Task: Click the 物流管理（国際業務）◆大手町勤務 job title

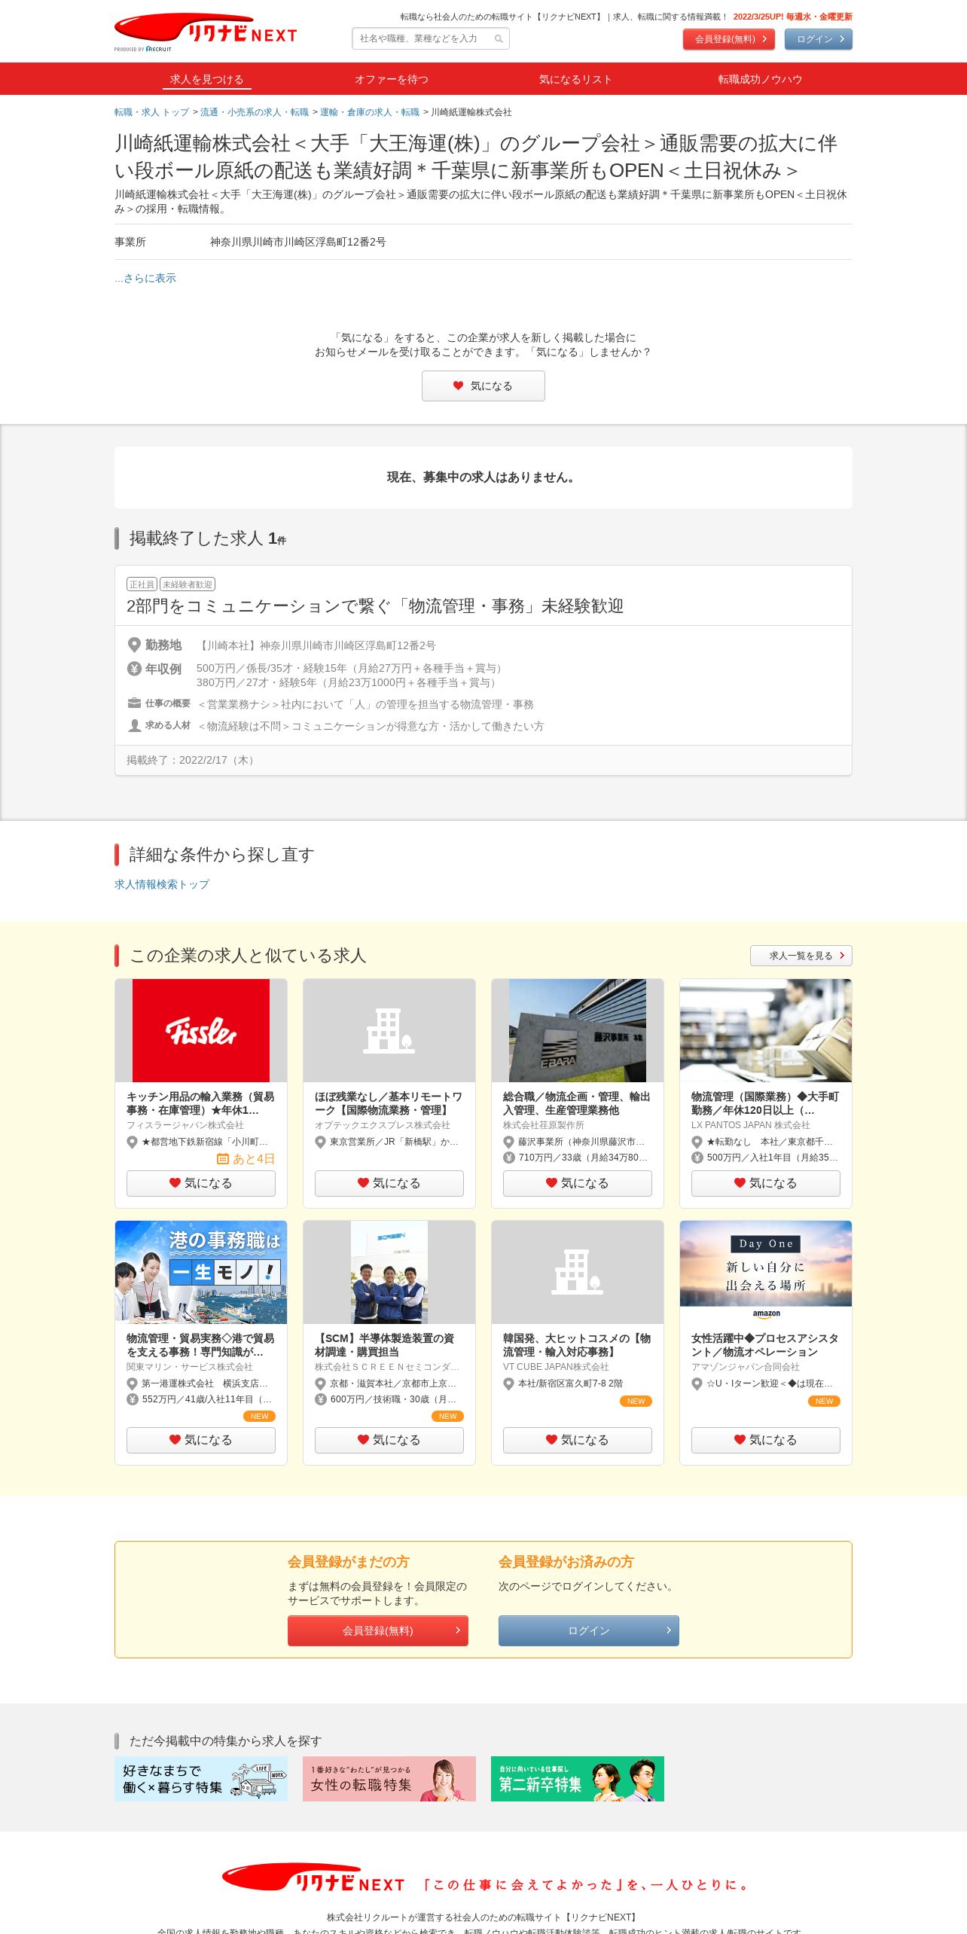Action: pos(765,1103)
